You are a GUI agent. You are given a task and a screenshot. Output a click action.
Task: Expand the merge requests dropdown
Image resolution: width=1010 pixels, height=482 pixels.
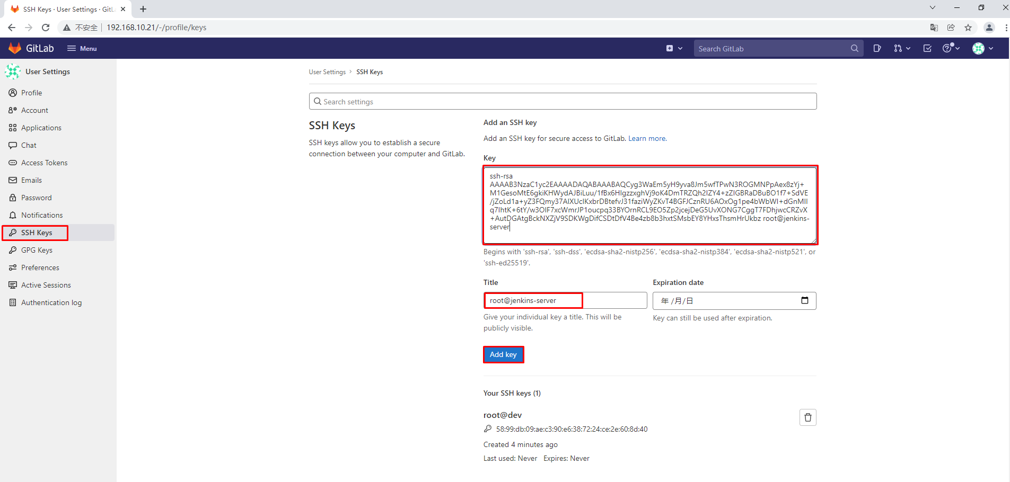(x=901, y=48)
